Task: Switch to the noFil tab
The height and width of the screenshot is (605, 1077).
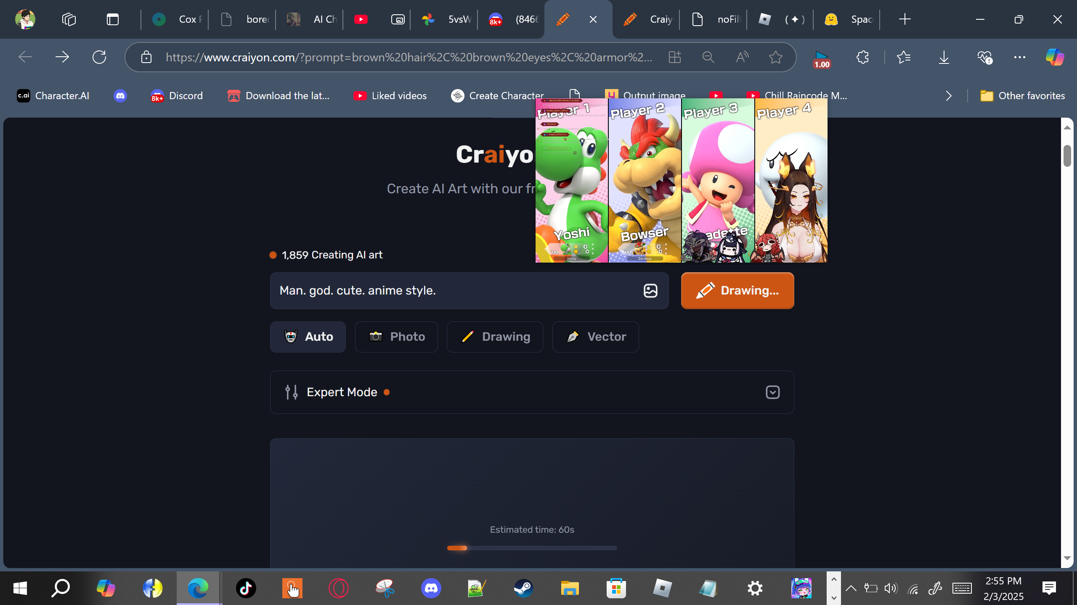Action: [x=714, y=19]
